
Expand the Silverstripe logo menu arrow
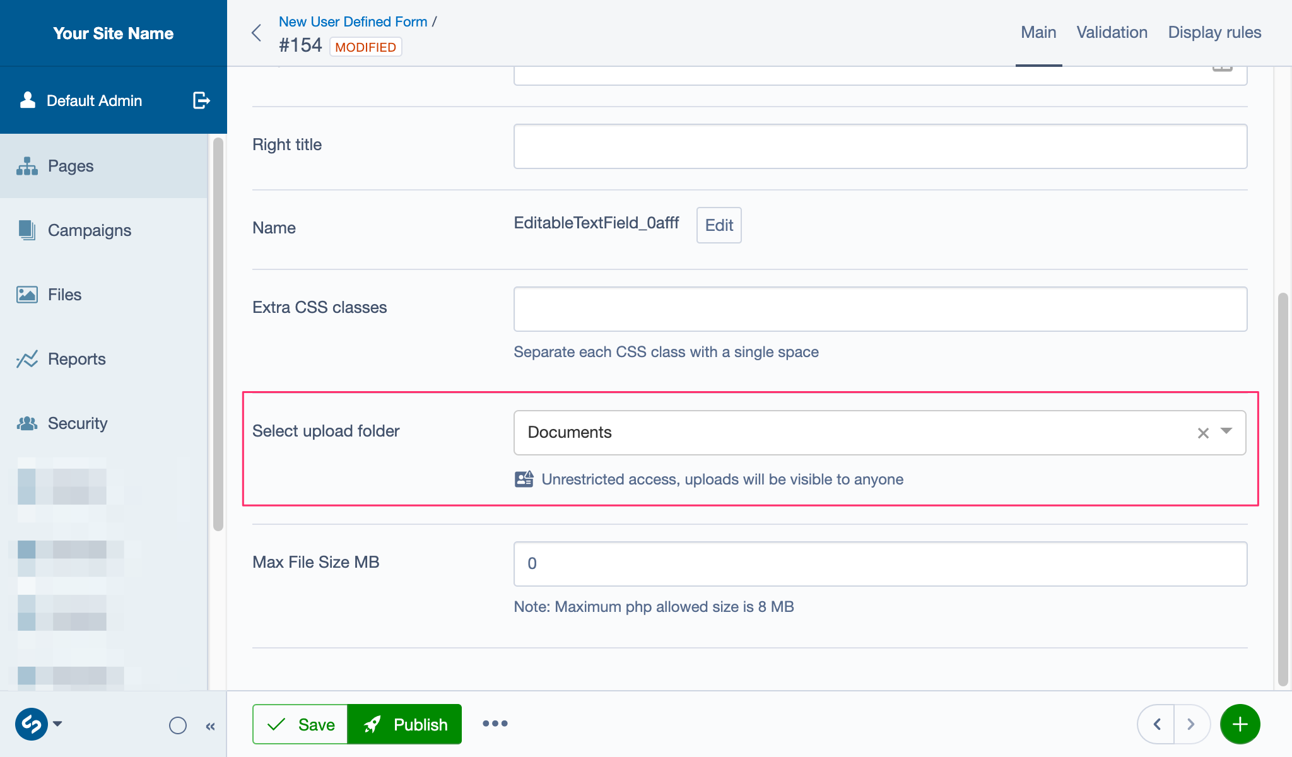(58, 724)
